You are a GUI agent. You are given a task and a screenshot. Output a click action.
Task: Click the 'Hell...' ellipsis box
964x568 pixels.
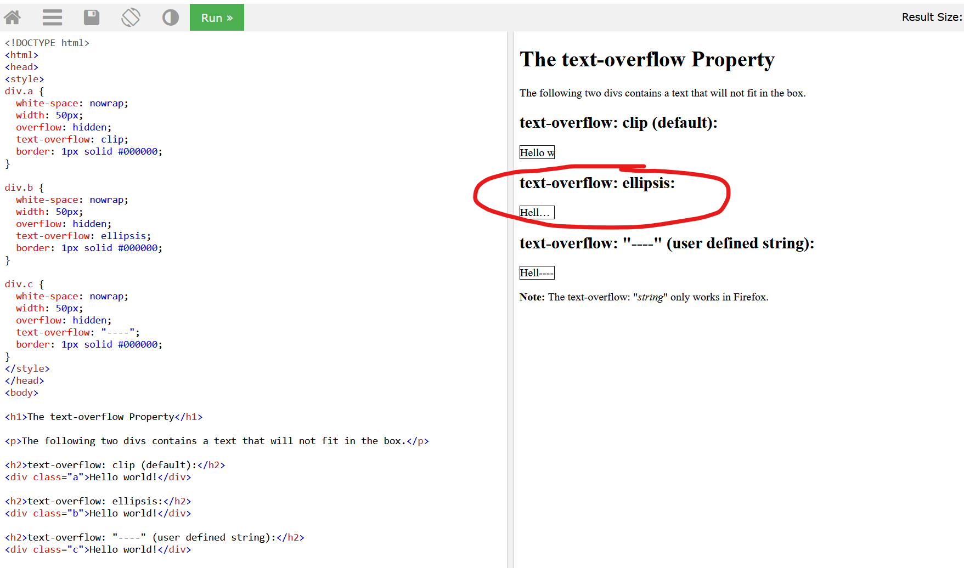[x=537, y=213]
